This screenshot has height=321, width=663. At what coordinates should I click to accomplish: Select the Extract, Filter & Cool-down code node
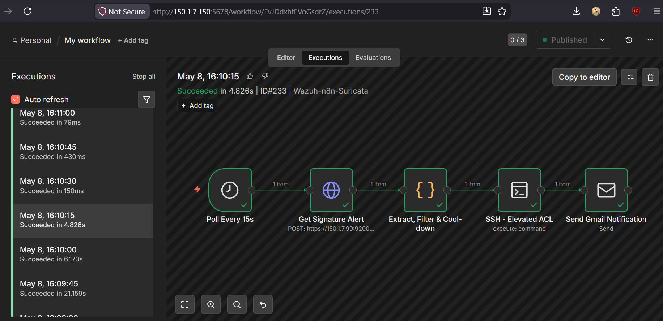[x=425, y=190]
